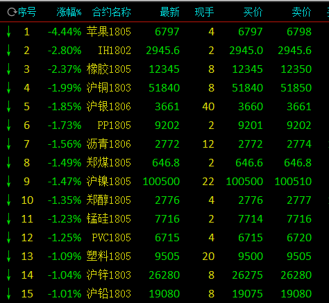
Task: Click the 郑醇1805 latest price 2776
Action: [x=167, y=200]
